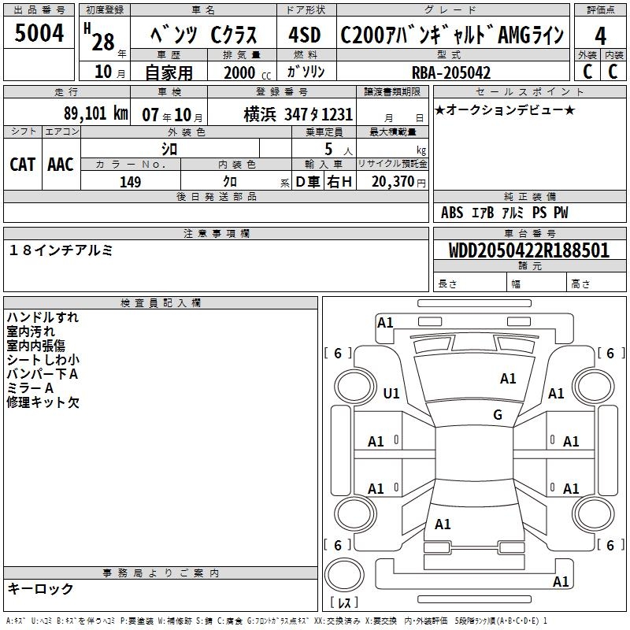Select the chassis number WDD2050422R188501
This screenshot has height=630, width=630.
529,250
